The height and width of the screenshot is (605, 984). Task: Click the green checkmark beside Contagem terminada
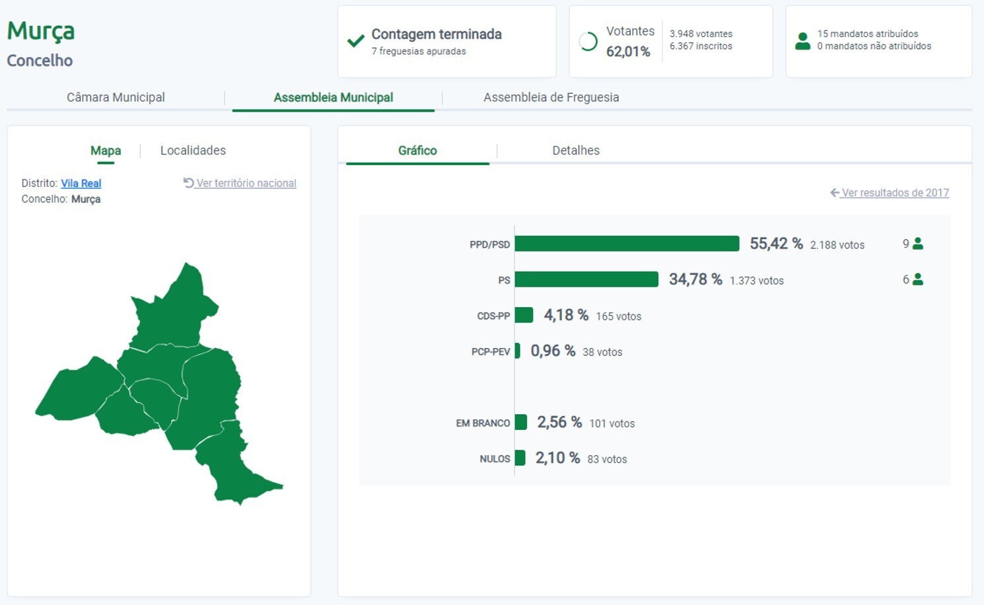click(x=355, y=42)
